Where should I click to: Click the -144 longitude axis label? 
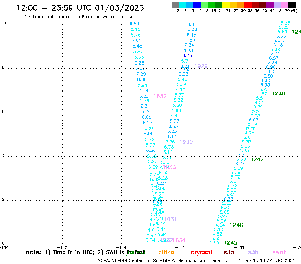tap(121, 247)
